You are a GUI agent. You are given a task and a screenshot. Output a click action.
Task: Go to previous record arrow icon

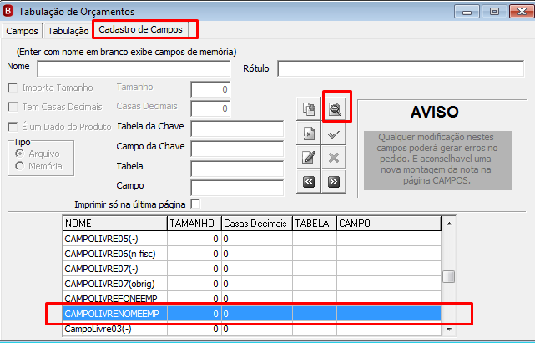[x=309, y=182]
